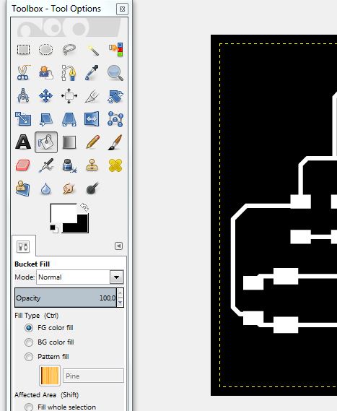Select the Move tool

tap(46, 95)
